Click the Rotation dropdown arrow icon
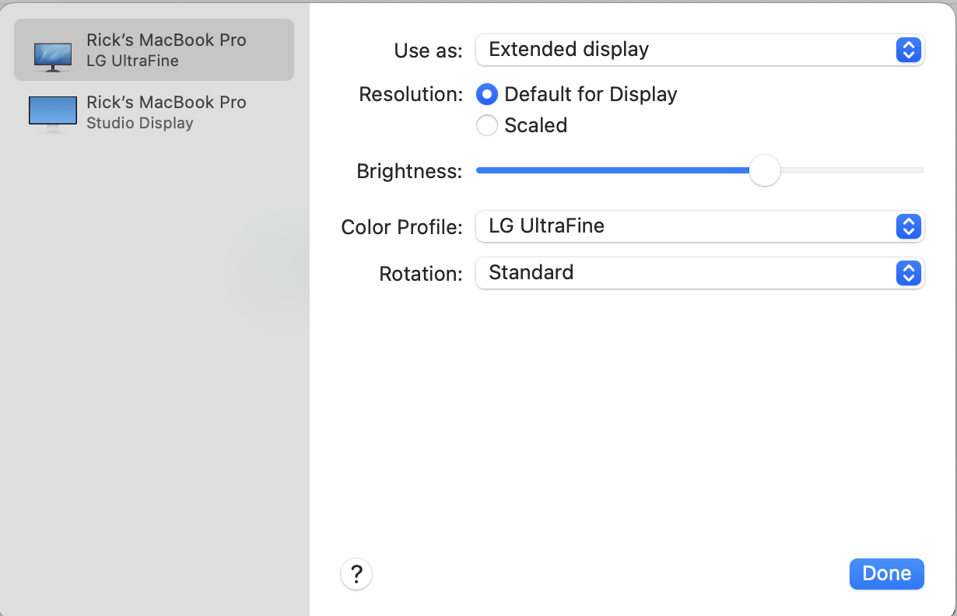 [908, 273]
